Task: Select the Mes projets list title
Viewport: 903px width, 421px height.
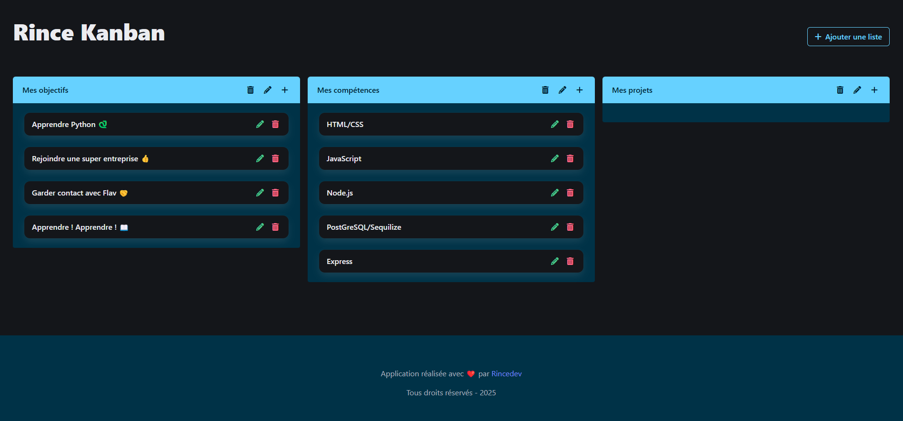Action: [632, 90]
